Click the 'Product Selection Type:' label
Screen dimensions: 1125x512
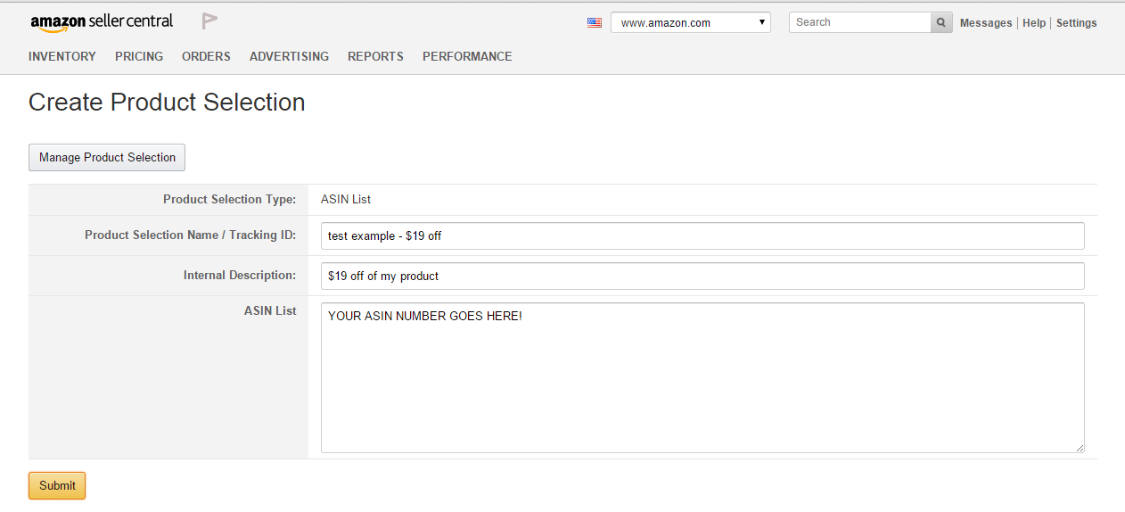(229, 200)
